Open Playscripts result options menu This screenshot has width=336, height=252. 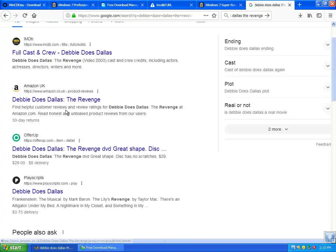coord(82,183)
